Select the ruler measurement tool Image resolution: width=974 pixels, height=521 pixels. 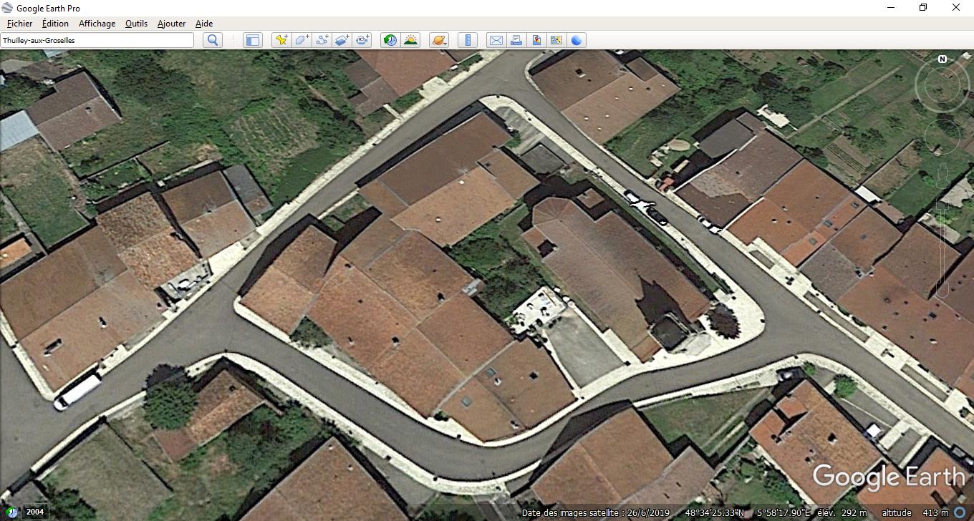[467, 40]
